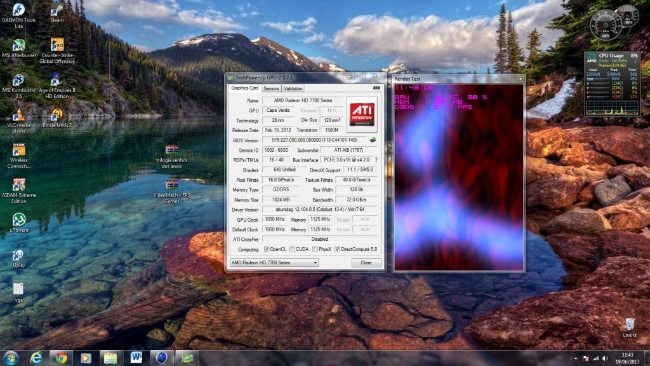
Task: Open the µTorrent desktop shortcut
Action: click(x=18, y=222)
